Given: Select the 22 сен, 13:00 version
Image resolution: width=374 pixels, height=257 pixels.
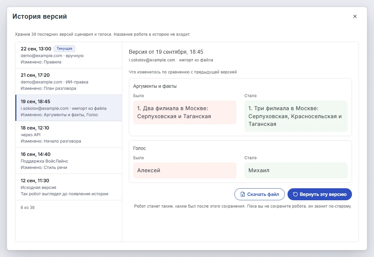Looking at the screenshot, I should (69, 55).
